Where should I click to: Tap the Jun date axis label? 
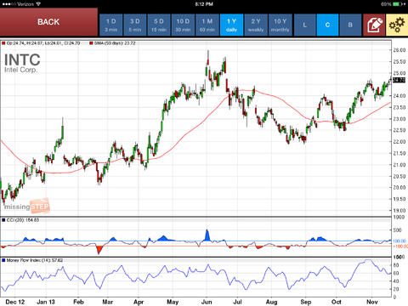click(207, 302)
